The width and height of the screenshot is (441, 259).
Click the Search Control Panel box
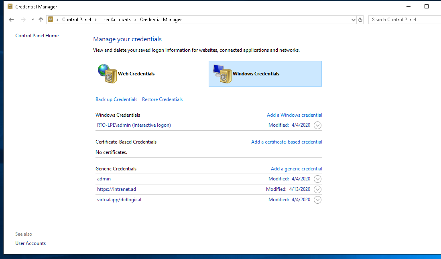point(404,20)
